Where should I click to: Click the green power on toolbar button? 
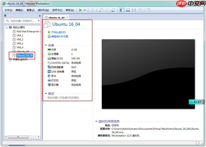pos(80,10)
